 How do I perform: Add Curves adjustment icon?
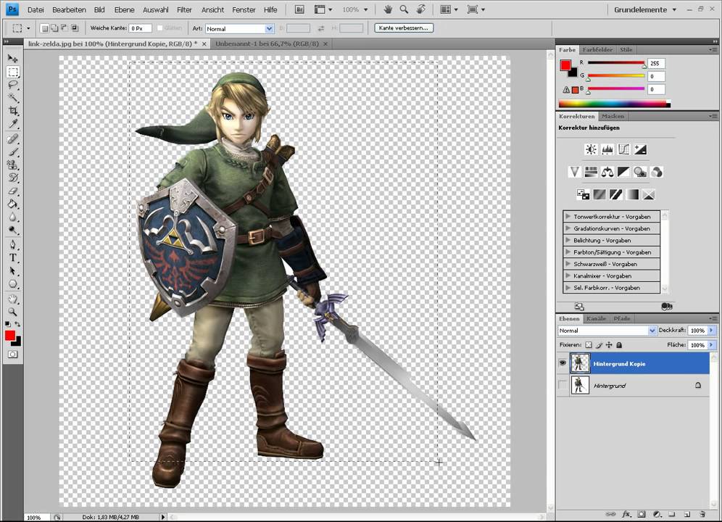click(624, 149)
